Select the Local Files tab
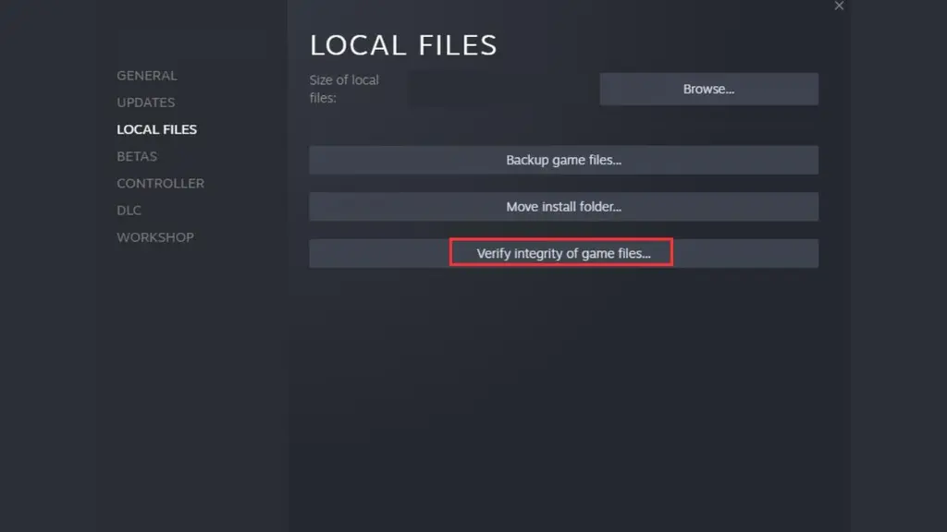Image resolution: width=947 pixels, height=532 pixels. pyautogui.click(x=156, y=129)
